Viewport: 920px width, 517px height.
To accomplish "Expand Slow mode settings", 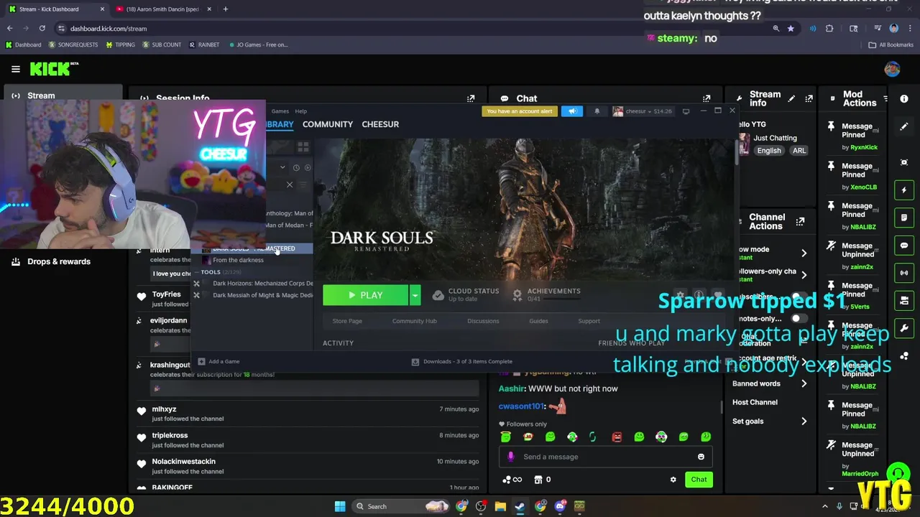I will (804, 253).
